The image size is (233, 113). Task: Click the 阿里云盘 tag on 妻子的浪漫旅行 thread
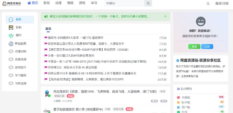[x=119, y=109]
